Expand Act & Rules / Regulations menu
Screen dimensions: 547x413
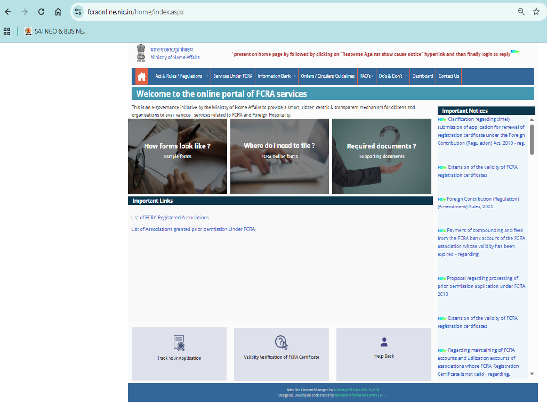(181, 76)
